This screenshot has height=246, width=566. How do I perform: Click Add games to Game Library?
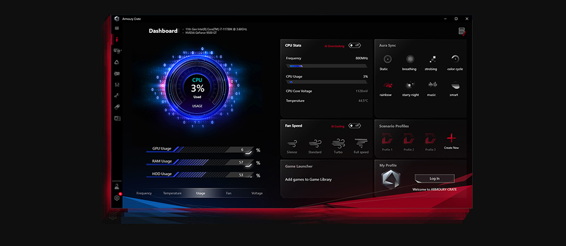click(308, 179)
